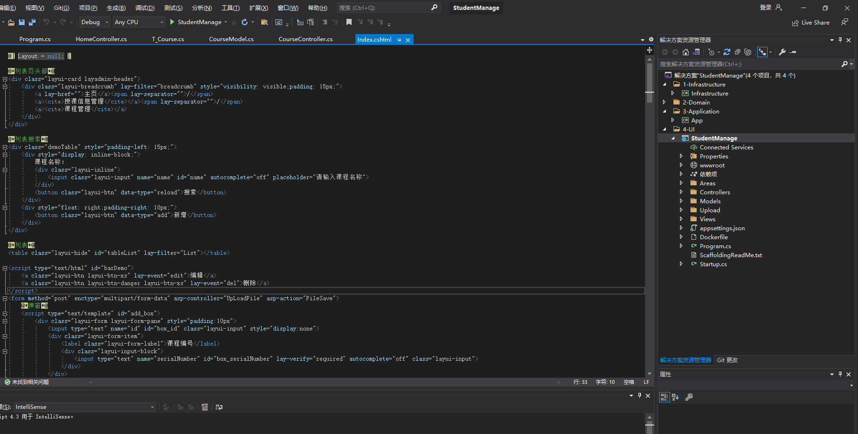Click the bookmark icon in the toolbar
The width and height of the screenshot is (858, 434).
(x=349, y=22)
